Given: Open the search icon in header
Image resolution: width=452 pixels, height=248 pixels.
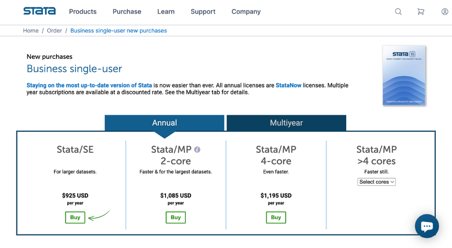Looking at the screenshot, I should click(x=398, y=12).
